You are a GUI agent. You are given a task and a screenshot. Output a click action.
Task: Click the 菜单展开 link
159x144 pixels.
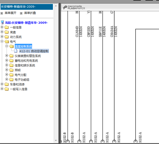11,13
